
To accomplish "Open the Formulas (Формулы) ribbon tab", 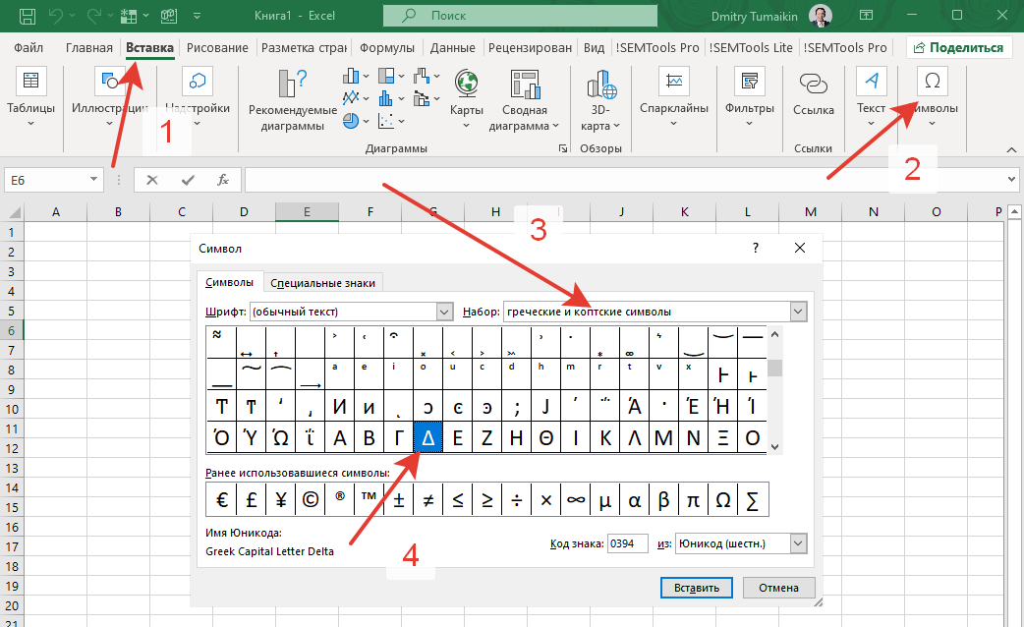I will 386,48.
